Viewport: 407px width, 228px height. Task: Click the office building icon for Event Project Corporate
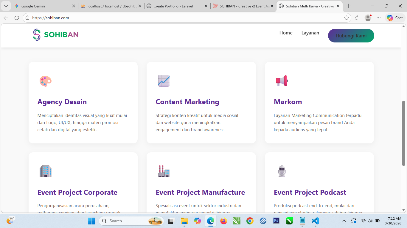(45, 171)
